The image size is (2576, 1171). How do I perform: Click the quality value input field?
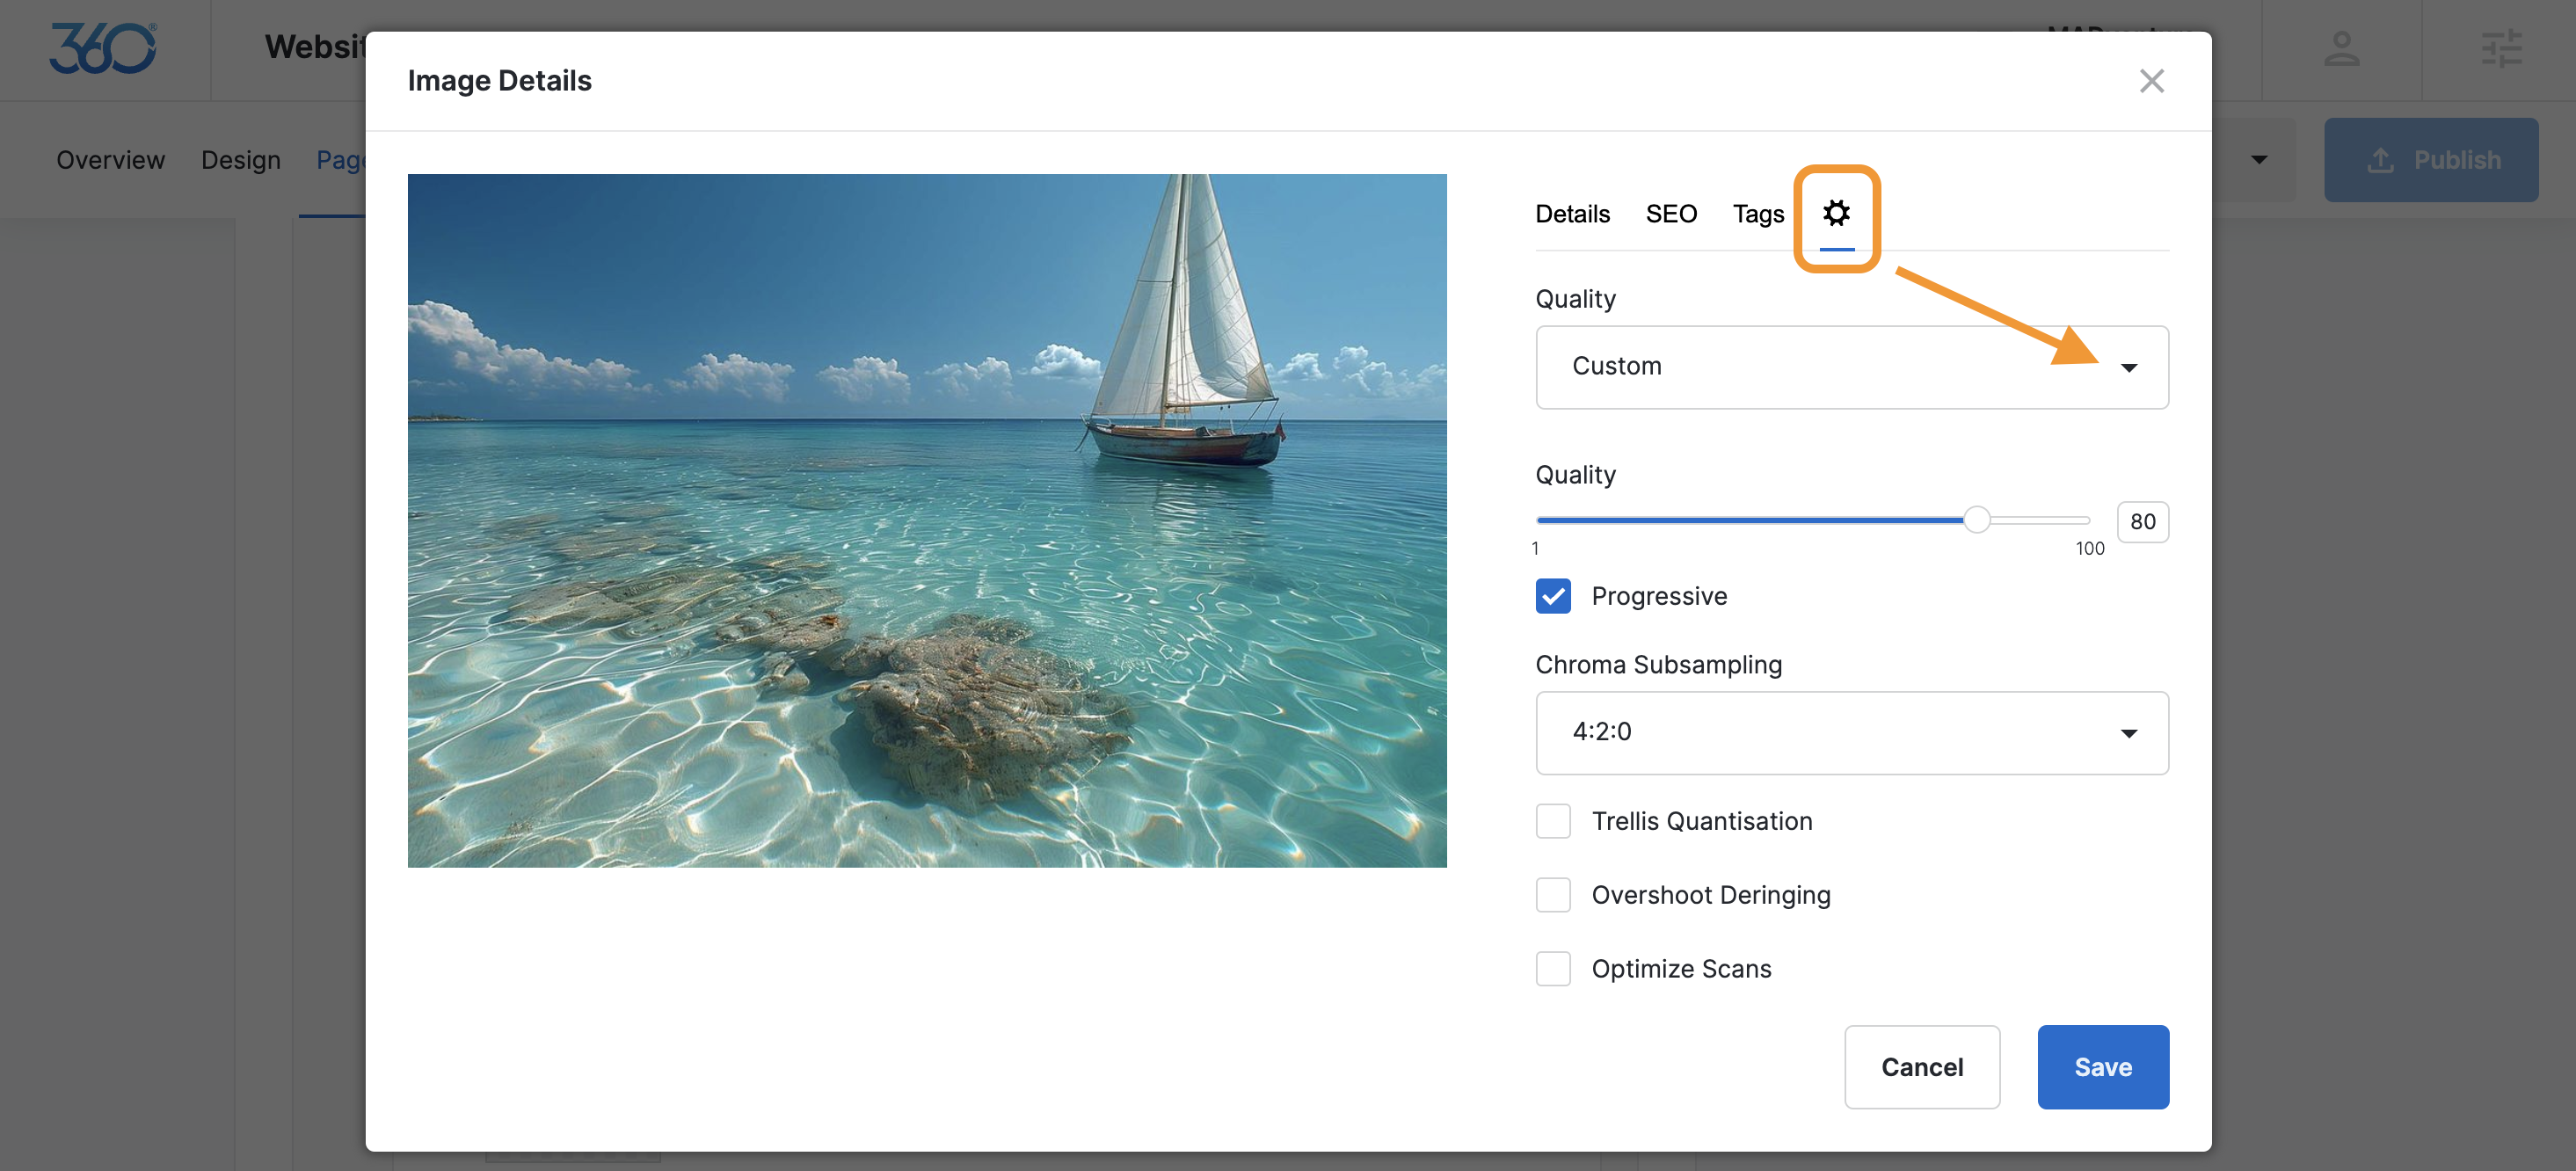pos(2142,522)
